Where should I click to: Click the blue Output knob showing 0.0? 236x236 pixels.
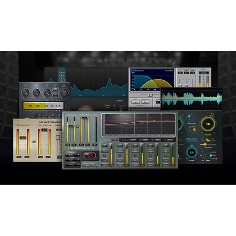point(192,153)
